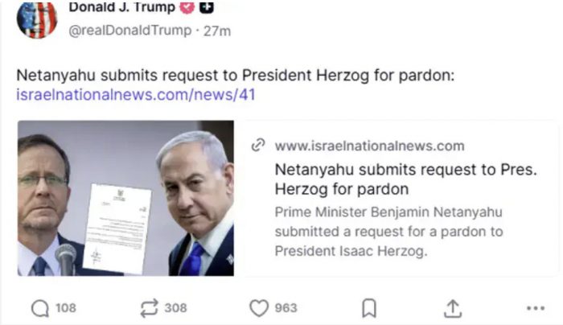Click the ReTruth repost icon
The width and height of the screenshot is (563, 325).
149,308
